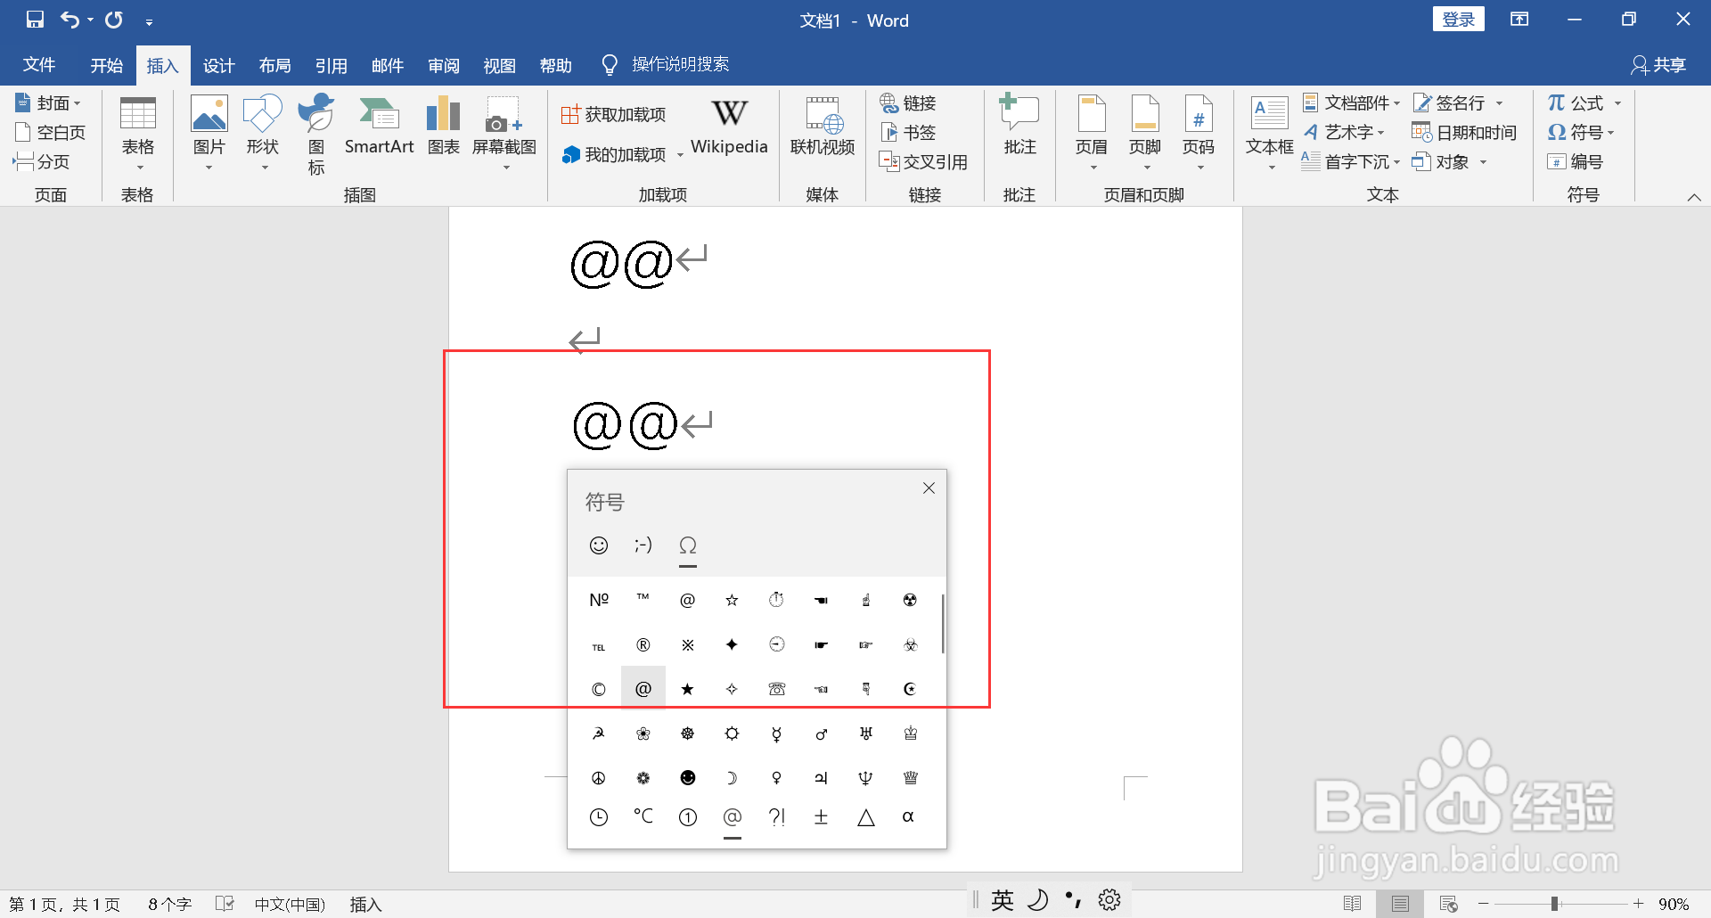The width and height of the screenshot is (1711, 918).
Task: Insert the highlighted @ symbol
Action: 643,688
